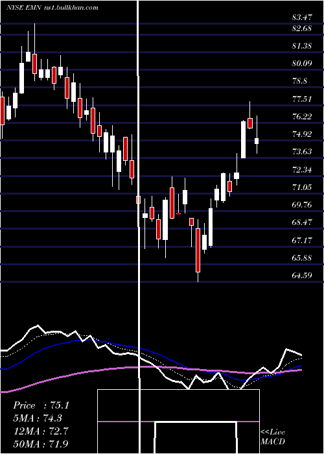Image resolution: width=324 pixels, height=454 pixels.
Task: Click the NYSE EMN ns1.bullkhan.com header text
Action: point(52,8)
